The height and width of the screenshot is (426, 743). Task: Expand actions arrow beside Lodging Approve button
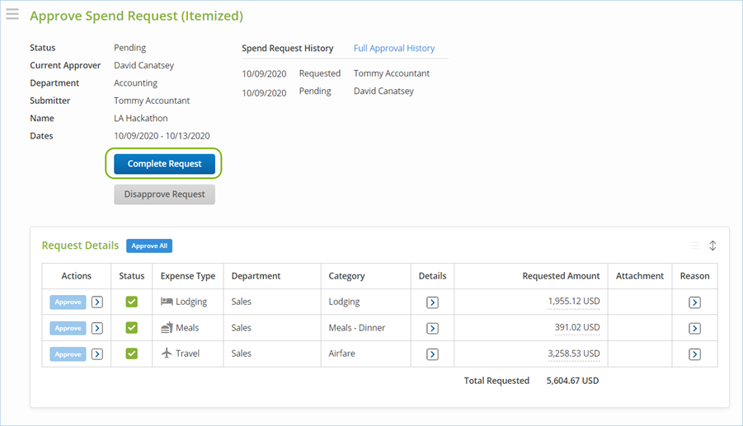[97, 302]
